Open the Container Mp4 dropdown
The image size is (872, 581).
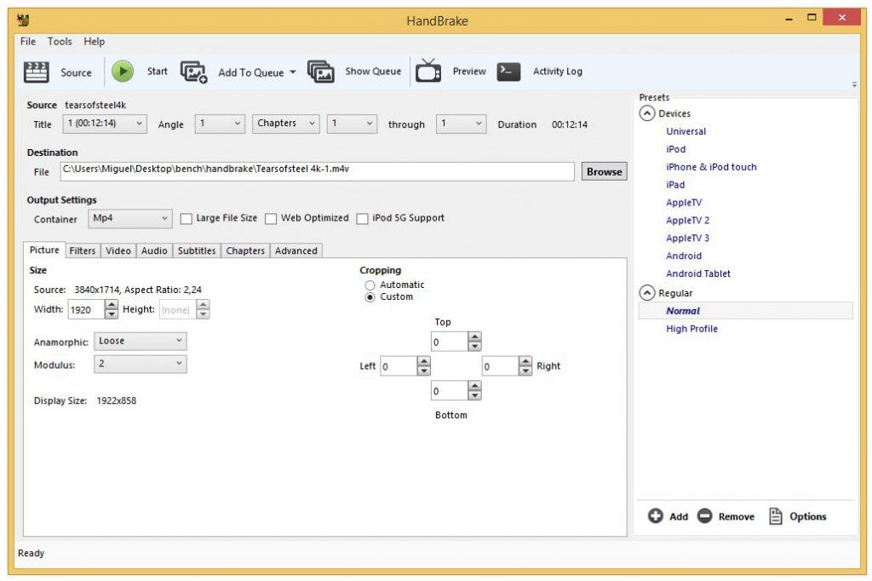pos(130,219)
